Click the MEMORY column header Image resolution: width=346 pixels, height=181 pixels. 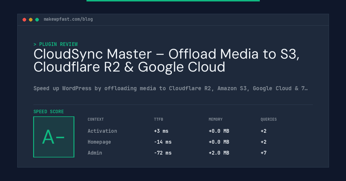click(x=216, y=119)
